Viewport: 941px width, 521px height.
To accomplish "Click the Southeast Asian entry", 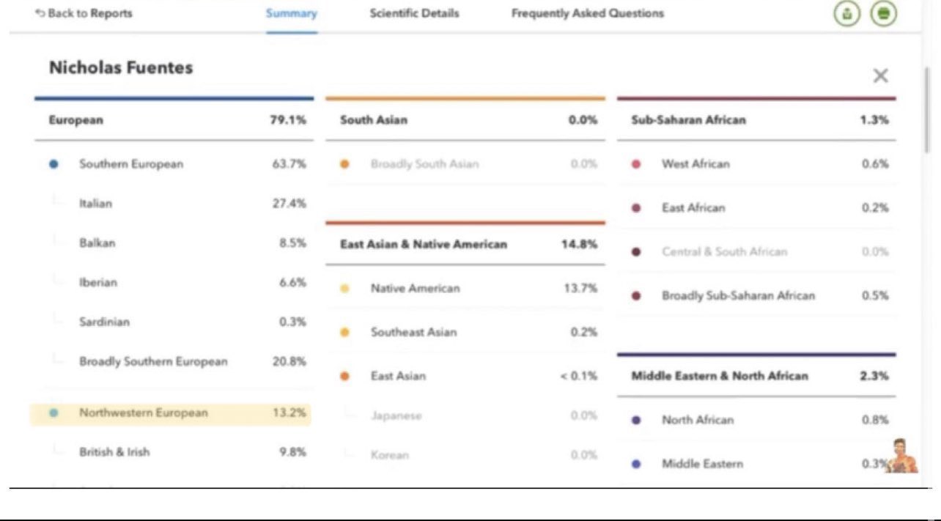I will (x=413, y=333).
